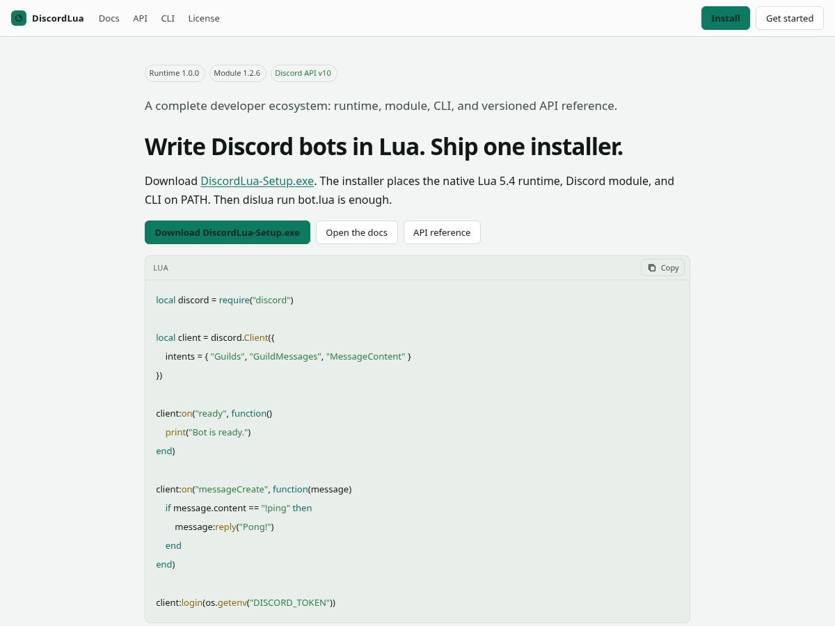835x626 pixels.
Task: Click the Get started button
Action: point(790,18)
